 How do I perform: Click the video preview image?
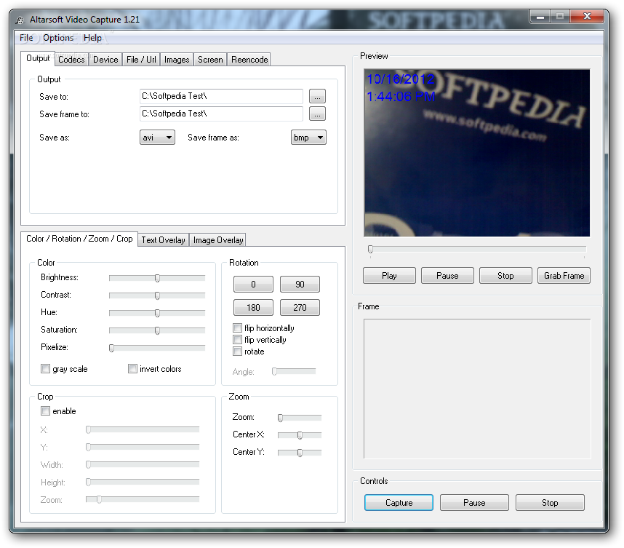coord(477,153)
